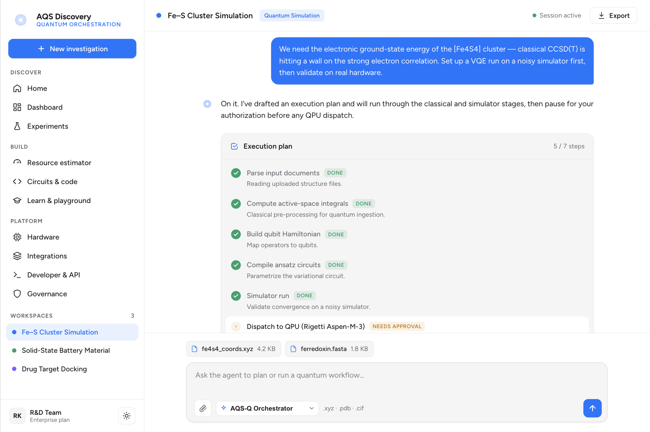Open the Developer & API terminal icon

pos(17,275)
